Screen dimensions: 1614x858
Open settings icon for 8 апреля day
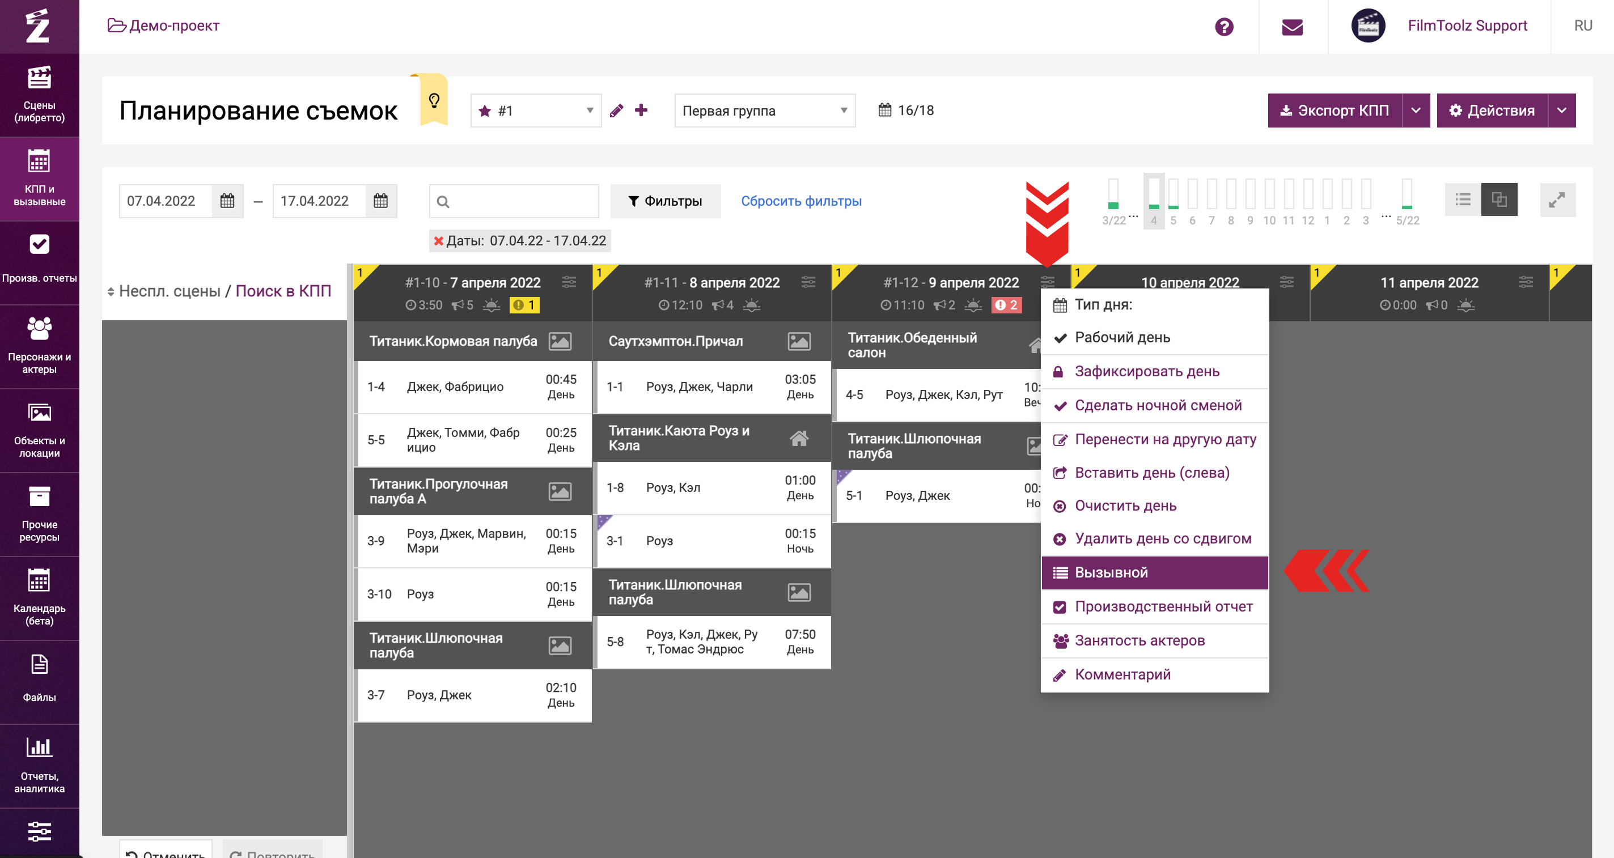click(808, 282)
